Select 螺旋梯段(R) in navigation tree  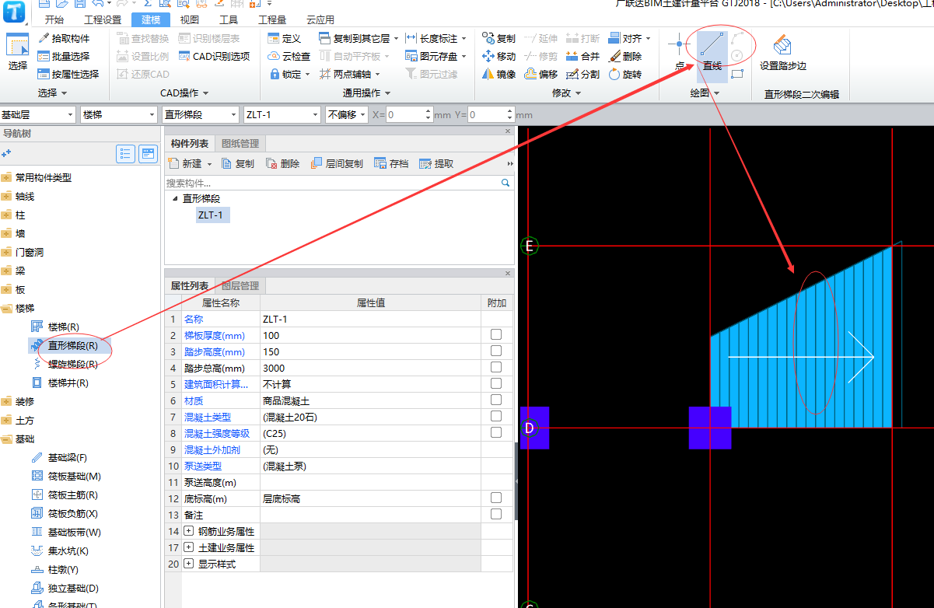(x=72, y=364)
